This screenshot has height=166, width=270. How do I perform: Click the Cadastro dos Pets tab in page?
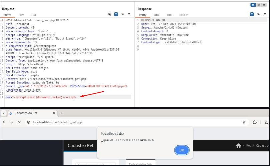[x=141, y=164]
